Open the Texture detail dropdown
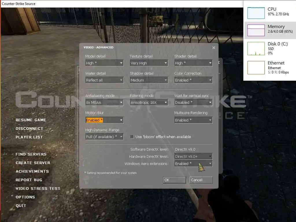 (149, 63)
